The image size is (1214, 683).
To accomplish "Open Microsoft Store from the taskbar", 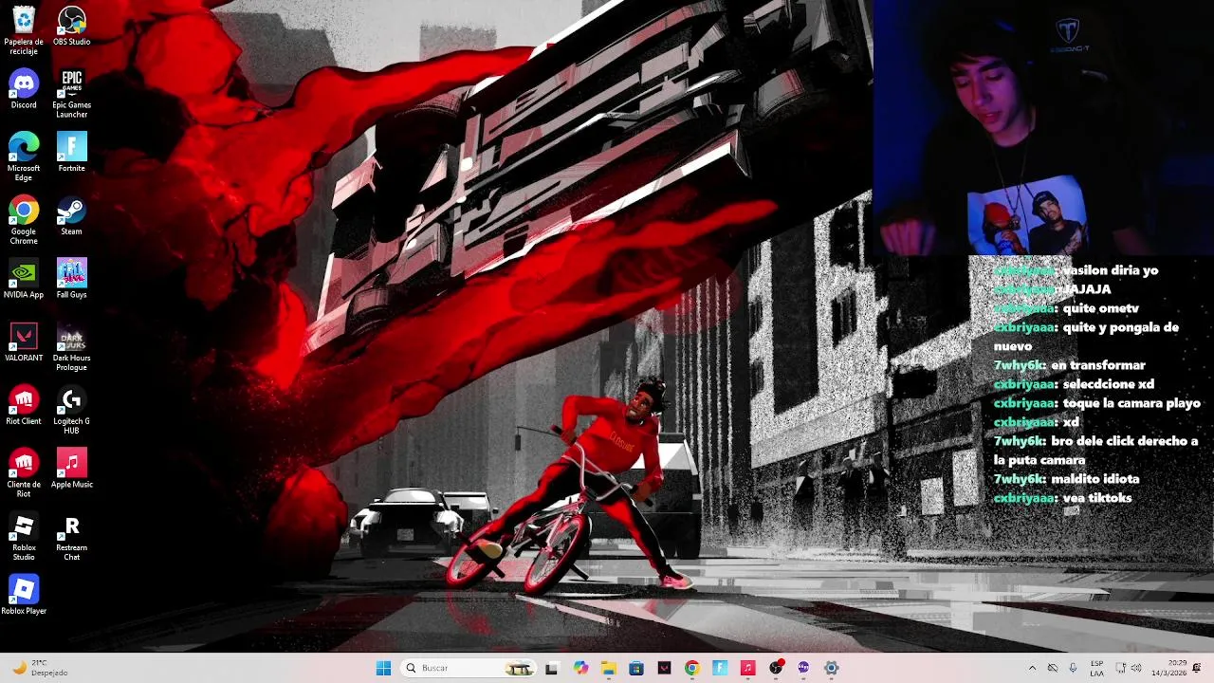I will (636, 668).
